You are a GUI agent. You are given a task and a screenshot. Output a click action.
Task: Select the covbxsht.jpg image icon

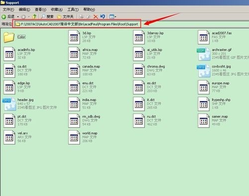(204, 71)
